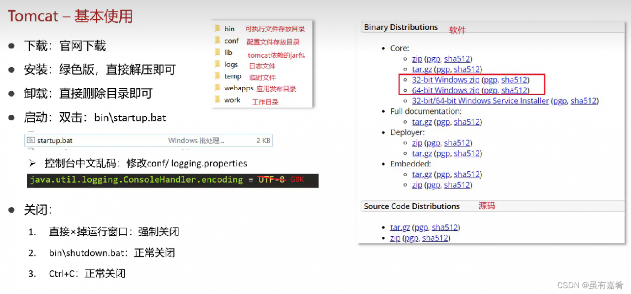Viewport: 631px width, 294px height.
Task: Download the Source Code zip
Action: [395, 238]
